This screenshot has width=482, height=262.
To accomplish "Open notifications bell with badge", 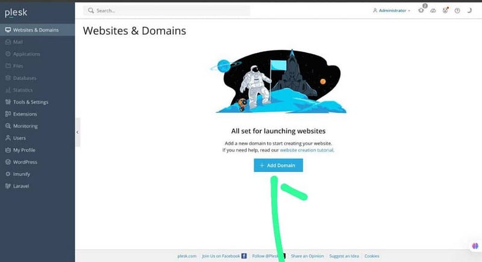I will point(422,10).
